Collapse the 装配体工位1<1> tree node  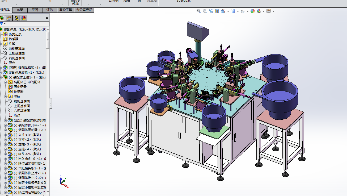click(x=1, y=77)
